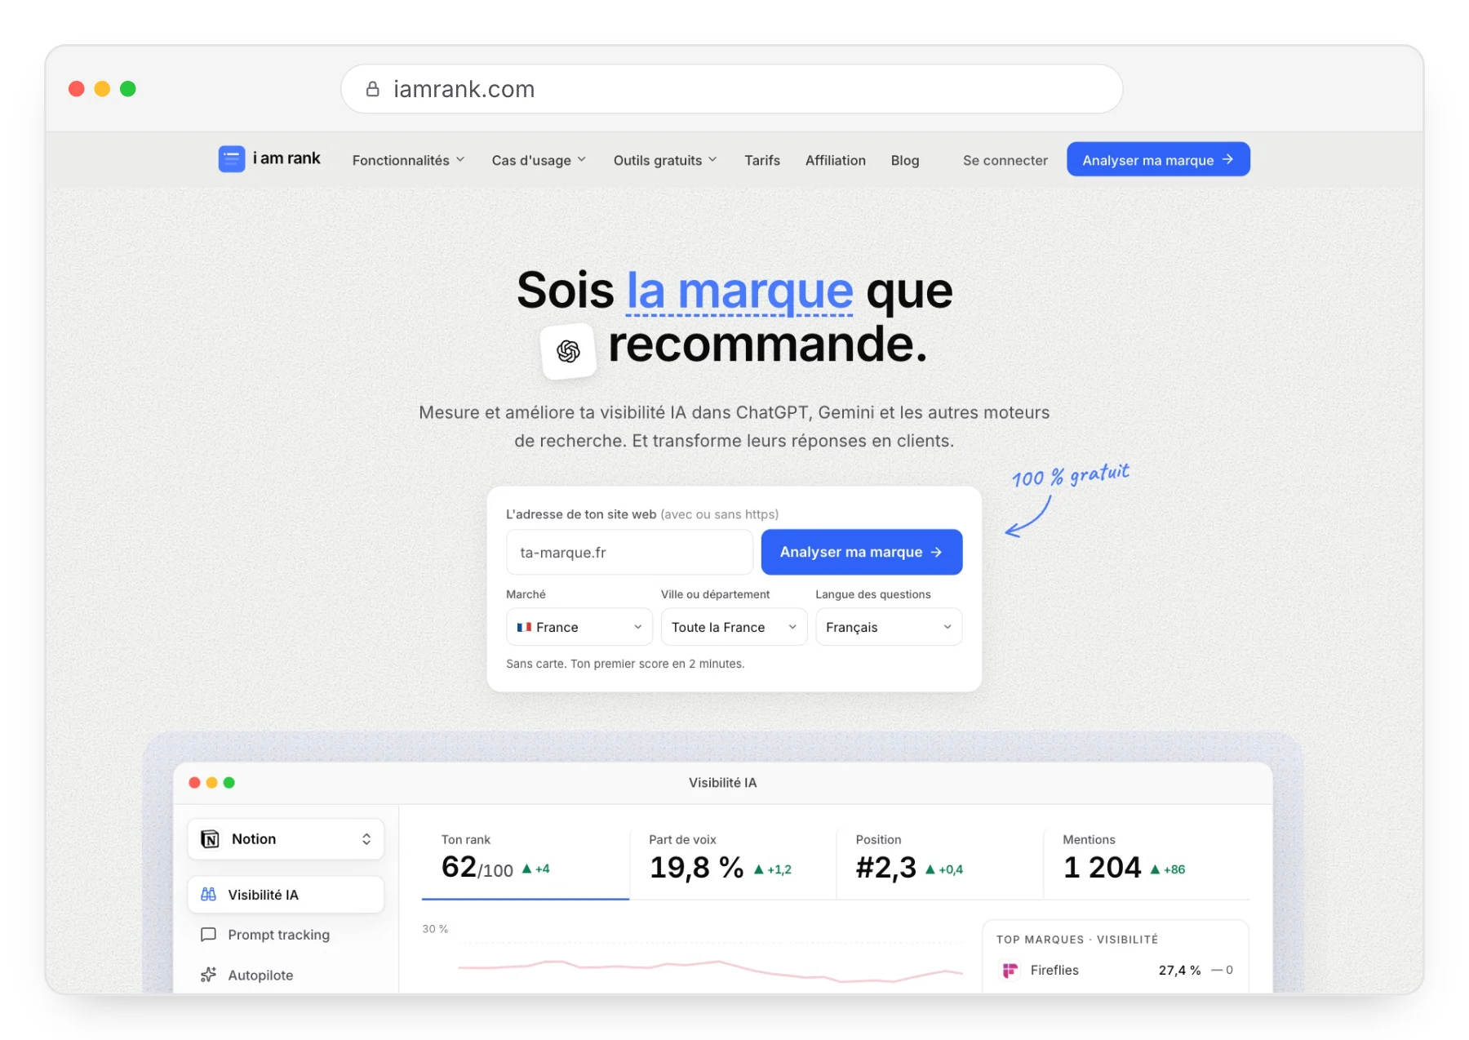Image resolution: width=1469 pixels, height=1040 pixels.
Task: Open the Notion brand selector
Action: (286, 839)
